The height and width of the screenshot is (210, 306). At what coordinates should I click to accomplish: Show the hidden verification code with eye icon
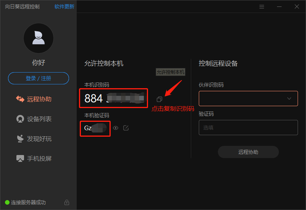click(116, 128)
